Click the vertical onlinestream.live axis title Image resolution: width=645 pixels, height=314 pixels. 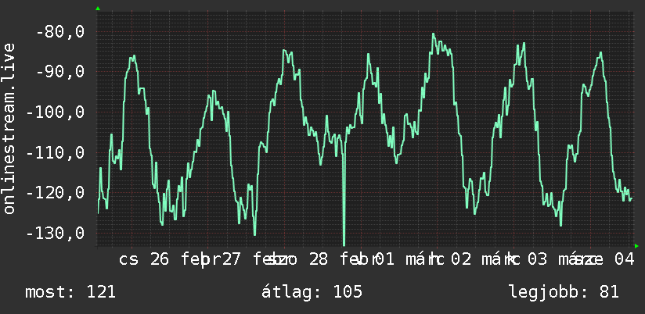click(9, 127)
